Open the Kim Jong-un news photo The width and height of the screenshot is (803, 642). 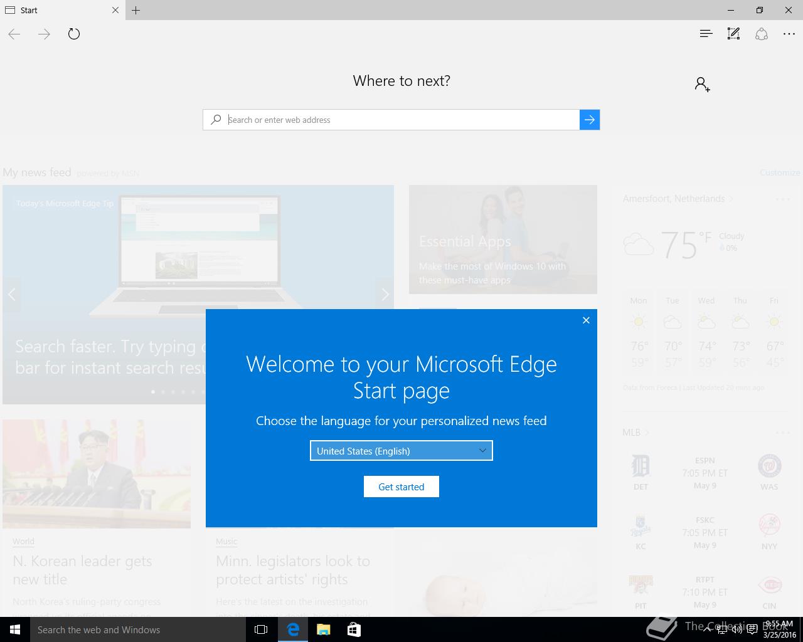pyautogui.click(x=97, y=474)
